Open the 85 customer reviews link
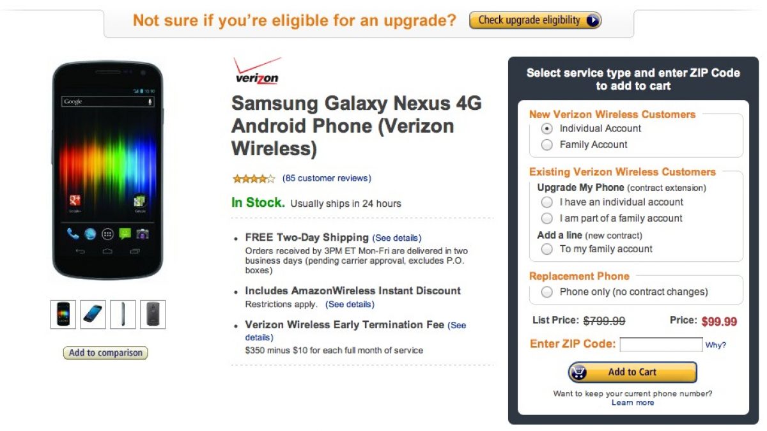Viewport: 767px width, 431px height. tap(327, 178)
